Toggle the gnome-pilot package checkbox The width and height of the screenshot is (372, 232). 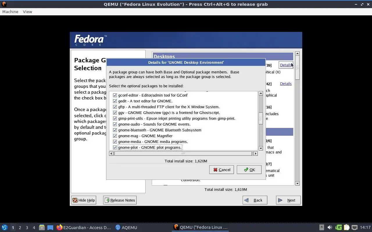115,147
